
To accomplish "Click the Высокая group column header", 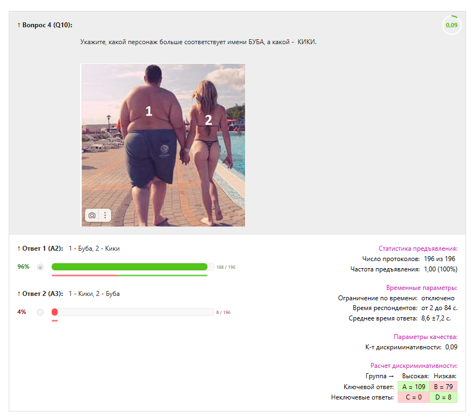I will click(415, 376).
